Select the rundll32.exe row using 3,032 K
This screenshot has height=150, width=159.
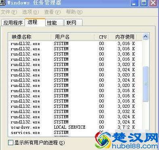(x=75, y=111)
